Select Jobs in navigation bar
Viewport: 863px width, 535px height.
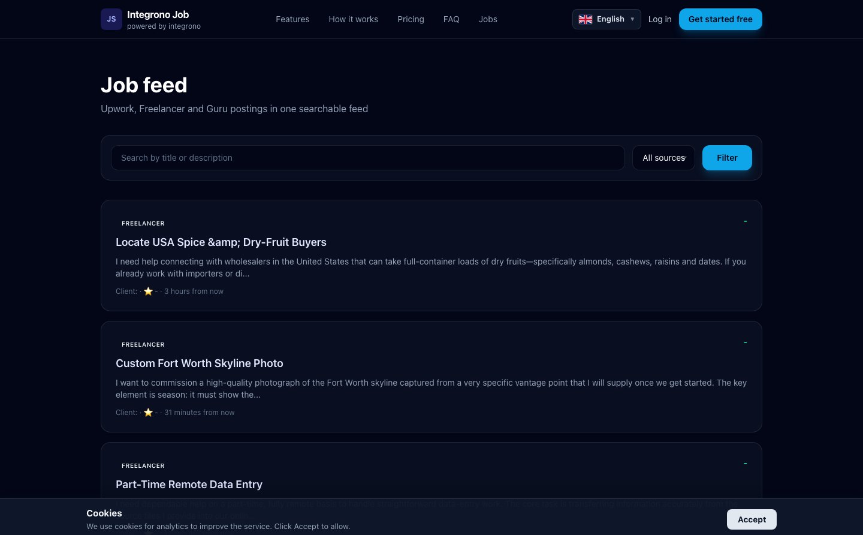[x=488, y=19]
